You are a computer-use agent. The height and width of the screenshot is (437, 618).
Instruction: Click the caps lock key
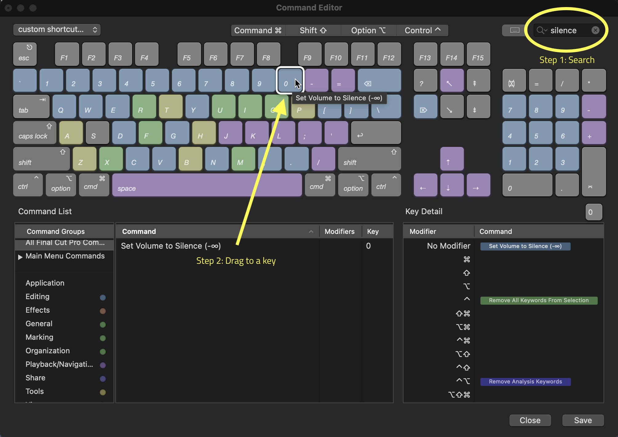coord(34,133)
